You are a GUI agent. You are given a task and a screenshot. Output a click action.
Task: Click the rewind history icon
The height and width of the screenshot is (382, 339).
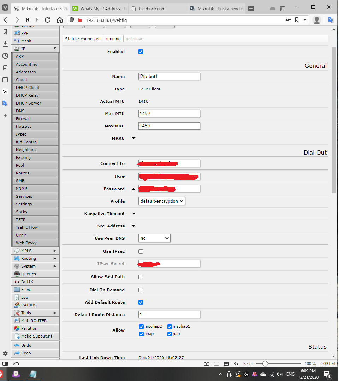pyautogui.click(x=28, y=20)
